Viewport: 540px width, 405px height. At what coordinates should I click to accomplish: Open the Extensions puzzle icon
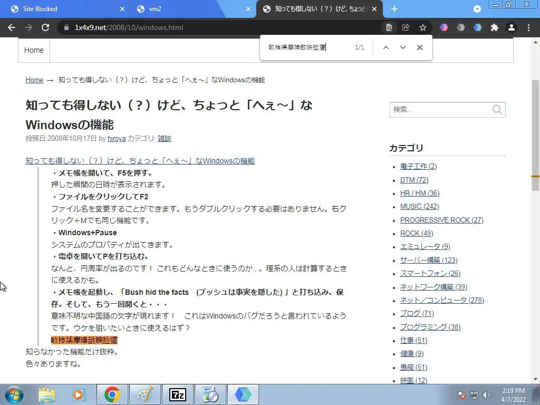(495, 27)
